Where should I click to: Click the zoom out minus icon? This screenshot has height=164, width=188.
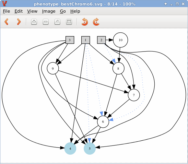coord(46,22)
